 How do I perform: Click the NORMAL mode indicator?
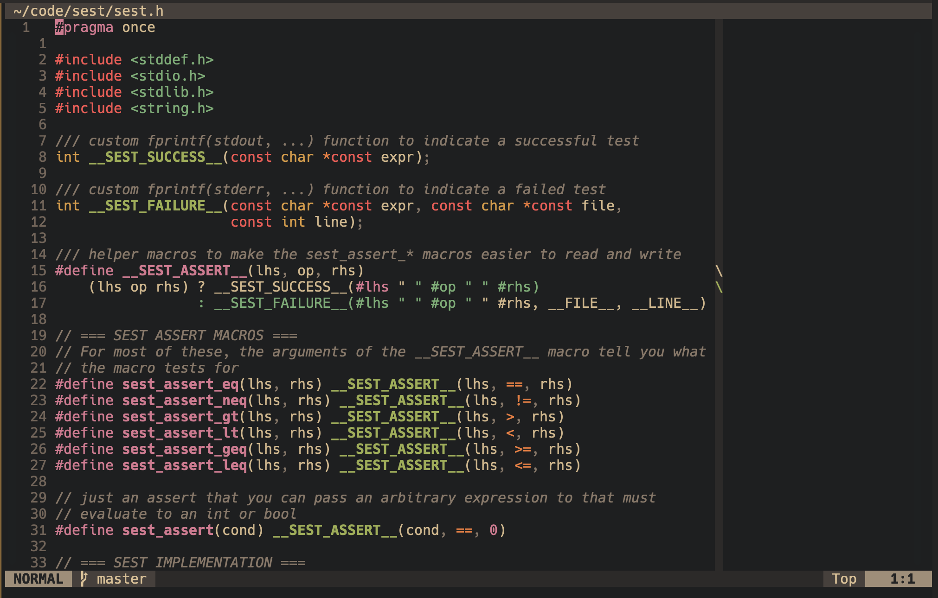pyautogui.click(x=37, y=579)
